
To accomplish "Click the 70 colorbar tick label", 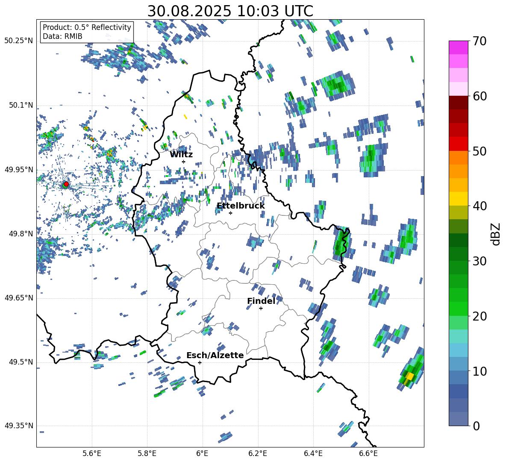I will pyautogui.click(x=480, y=41).
